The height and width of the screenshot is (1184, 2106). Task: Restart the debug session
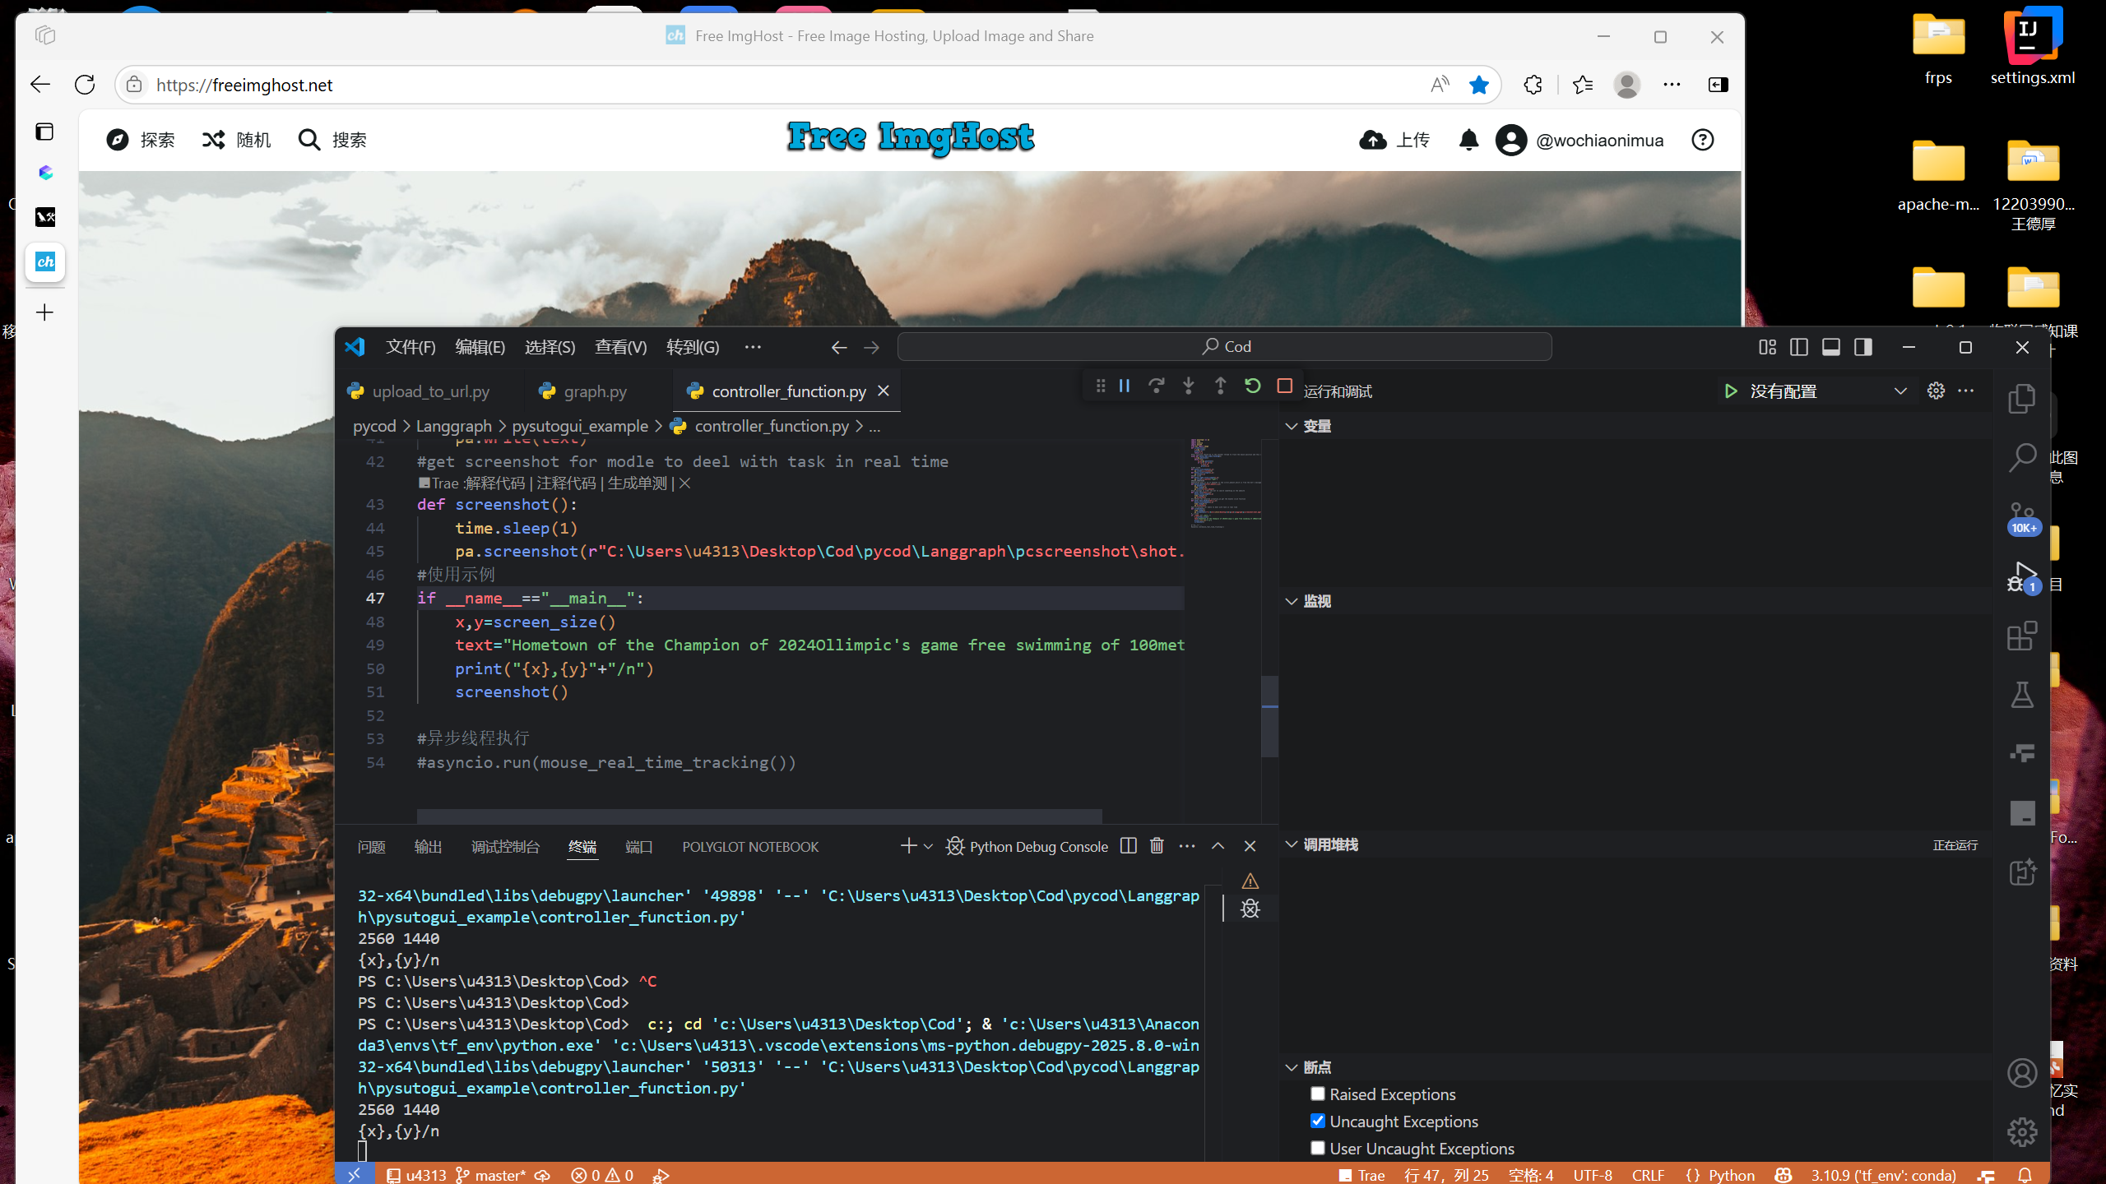coord(1252,386)
